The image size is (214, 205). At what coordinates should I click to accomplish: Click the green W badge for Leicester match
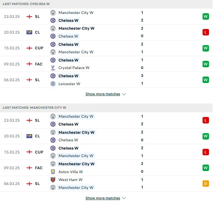pos(206,80)
